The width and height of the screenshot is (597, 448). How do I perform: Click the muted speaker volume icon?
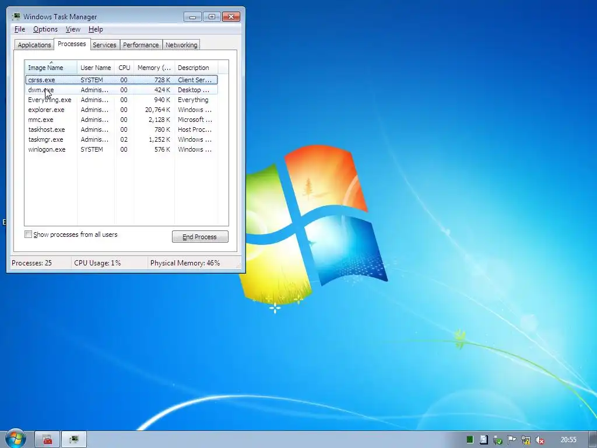[539, 440]
